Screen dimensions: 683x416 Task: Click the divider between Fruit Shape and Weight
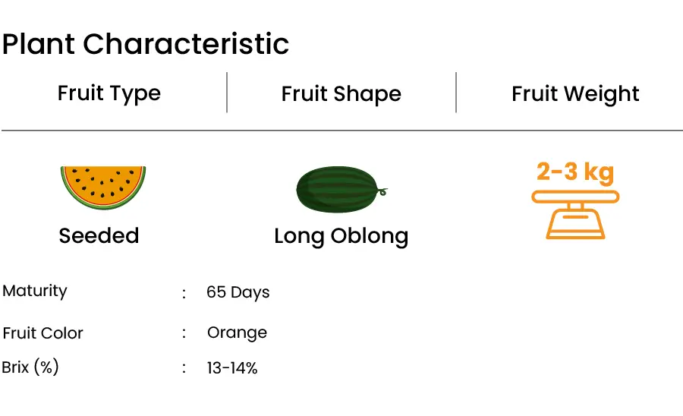[x=456, y=93]
